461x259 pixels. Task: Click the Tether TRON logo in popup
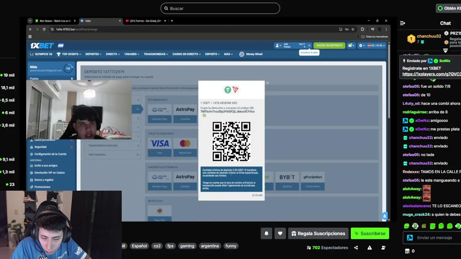coord(231,90)
